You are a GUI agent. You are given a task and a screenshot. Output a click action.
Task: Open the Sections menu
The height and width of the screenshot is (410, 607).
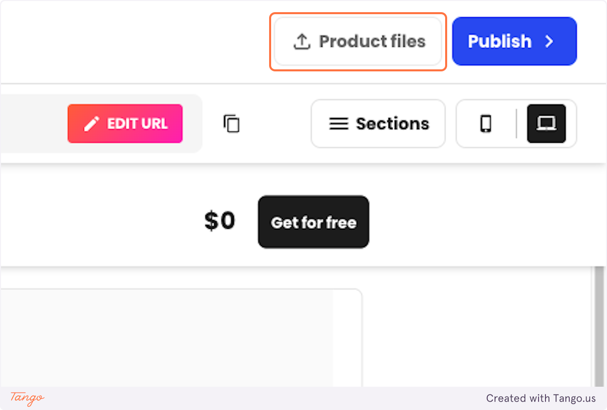tap(378, 124)
